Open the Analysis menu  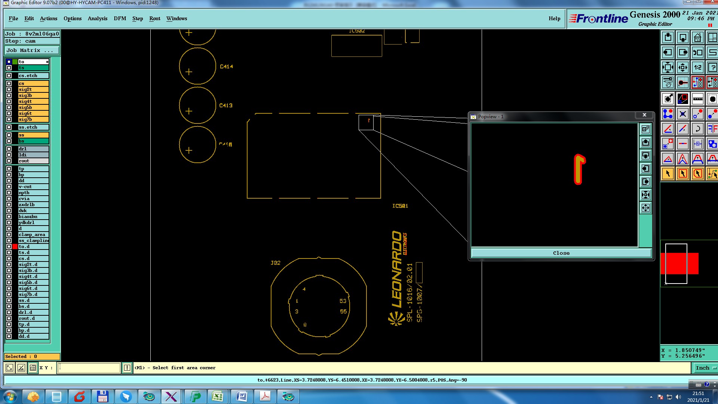point(97,18)
